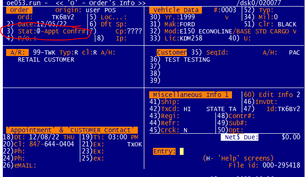Select the orange Order section header
305x177 pixels.
click(x=19, y=10)
